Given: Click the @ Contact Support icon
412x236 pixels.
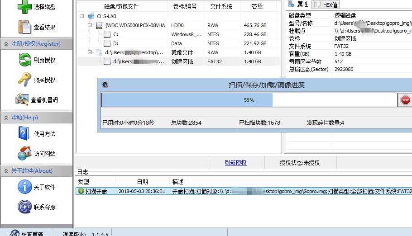Looking at the screenshot, I should [x=24, y=207].
